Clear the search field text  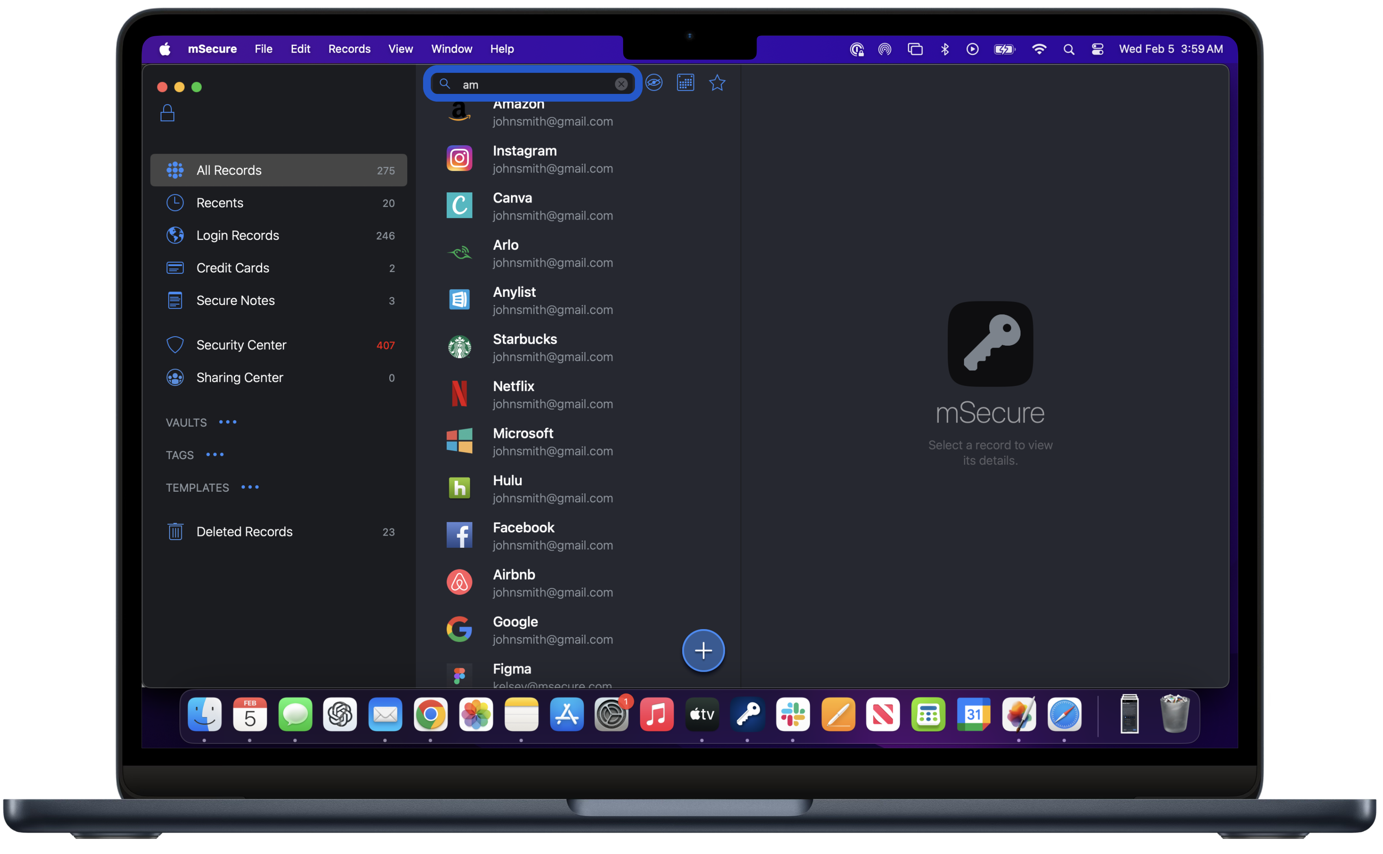621,84
